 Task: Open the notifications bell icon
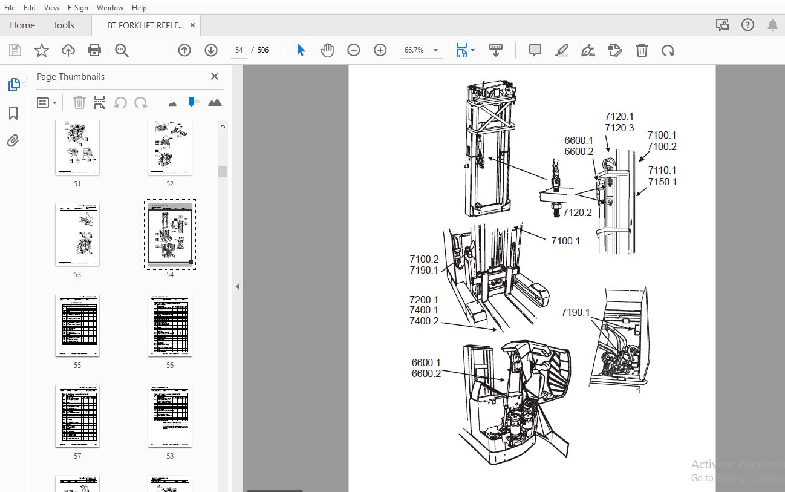(772, 25)
